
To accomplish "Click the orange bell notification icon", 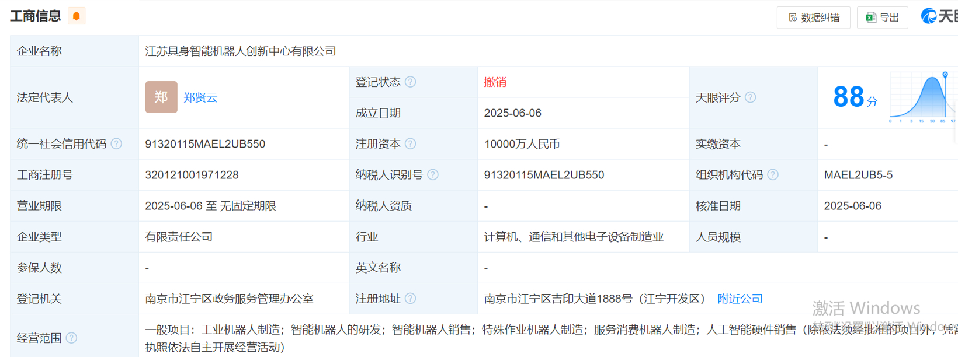I will tap(77, 16).
